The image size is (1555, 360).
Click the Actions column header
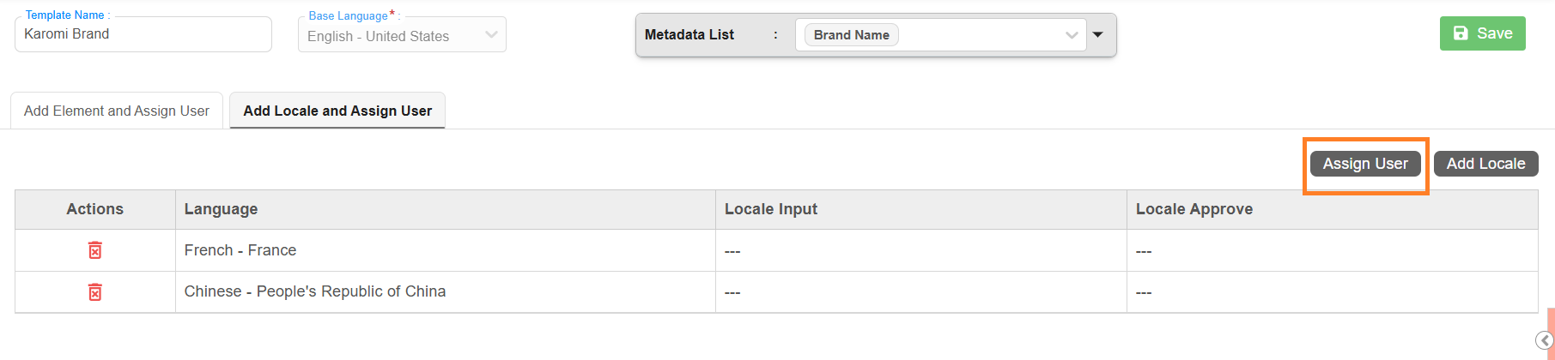[94, 209]
